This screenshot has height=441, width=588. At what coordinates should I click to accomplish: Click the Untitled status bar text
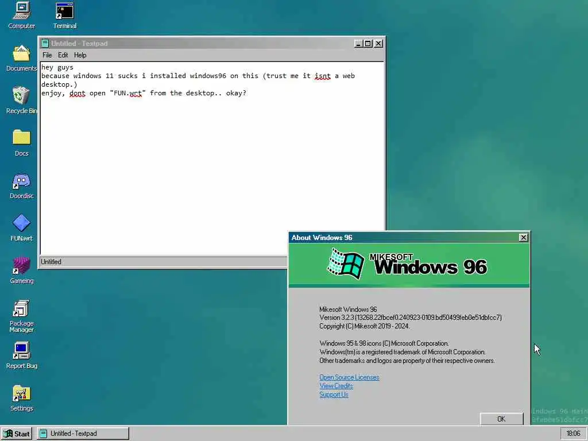tap(51, 262)
